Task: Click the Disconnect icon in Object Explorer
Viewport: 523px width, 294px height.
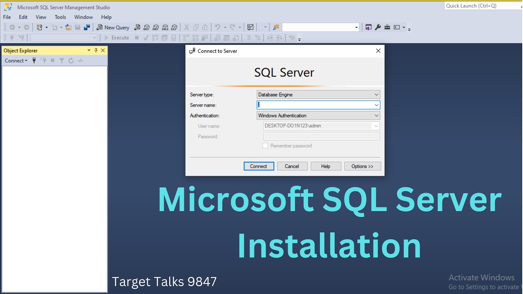Action: click(43, 60)
